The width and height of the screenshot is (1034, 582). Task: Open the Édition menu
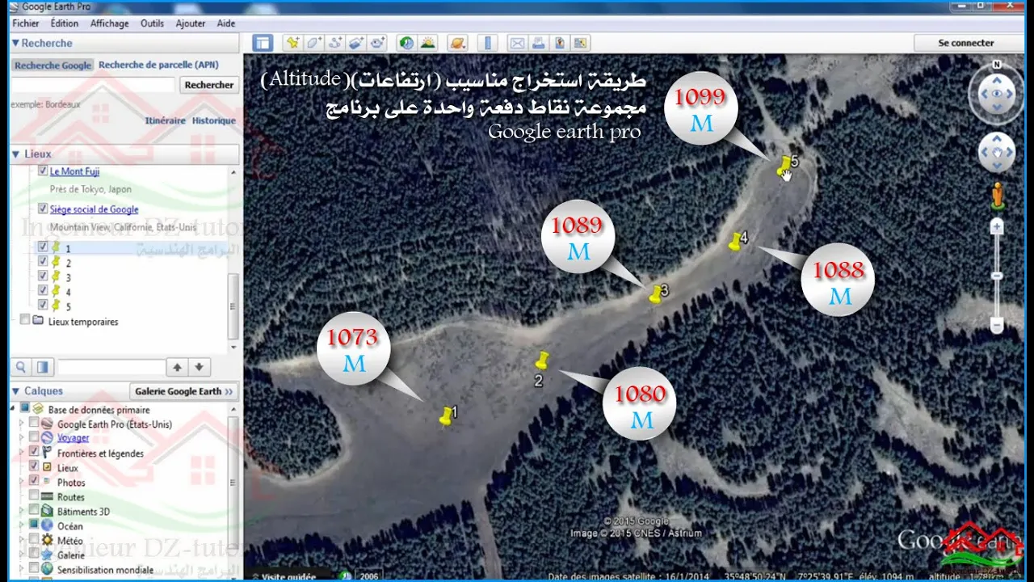[65, 23]
